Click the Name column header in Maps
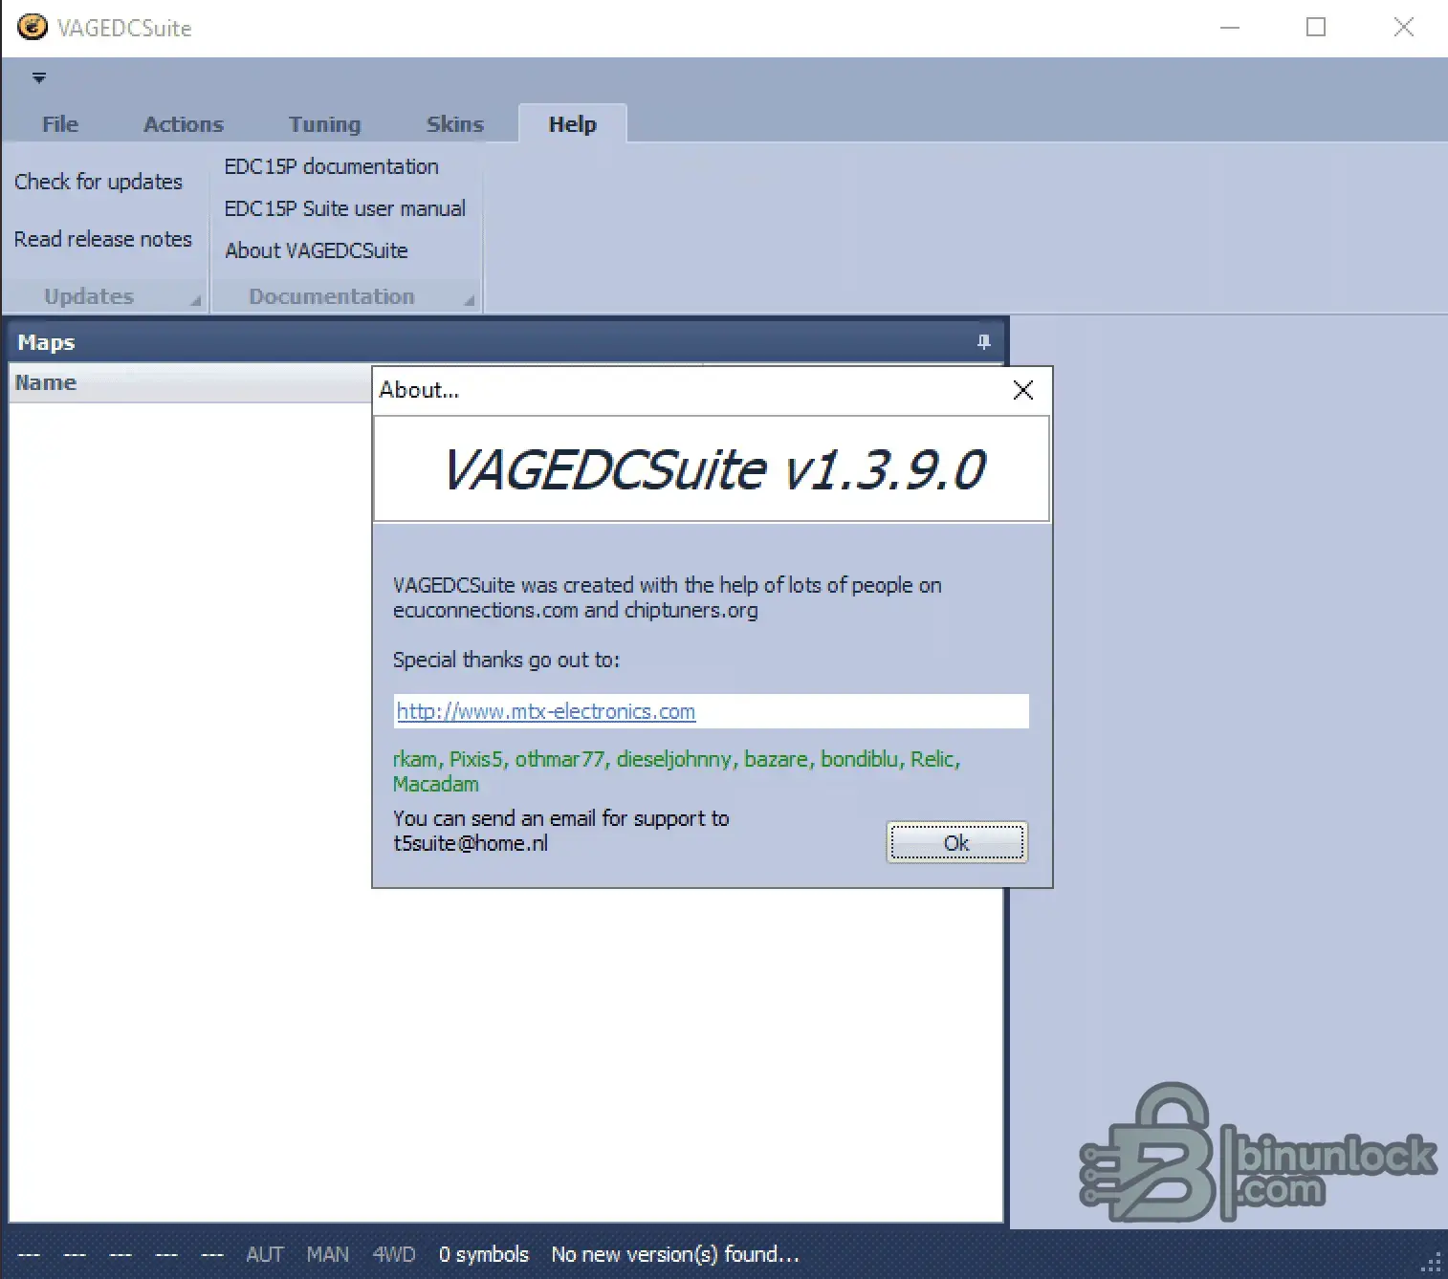 189,382
